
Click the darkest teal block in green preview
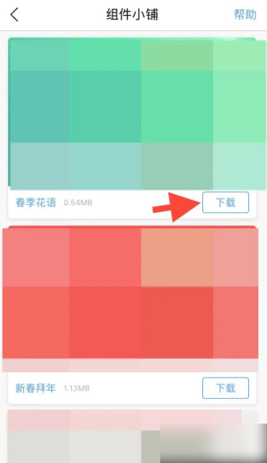(40, 106)
